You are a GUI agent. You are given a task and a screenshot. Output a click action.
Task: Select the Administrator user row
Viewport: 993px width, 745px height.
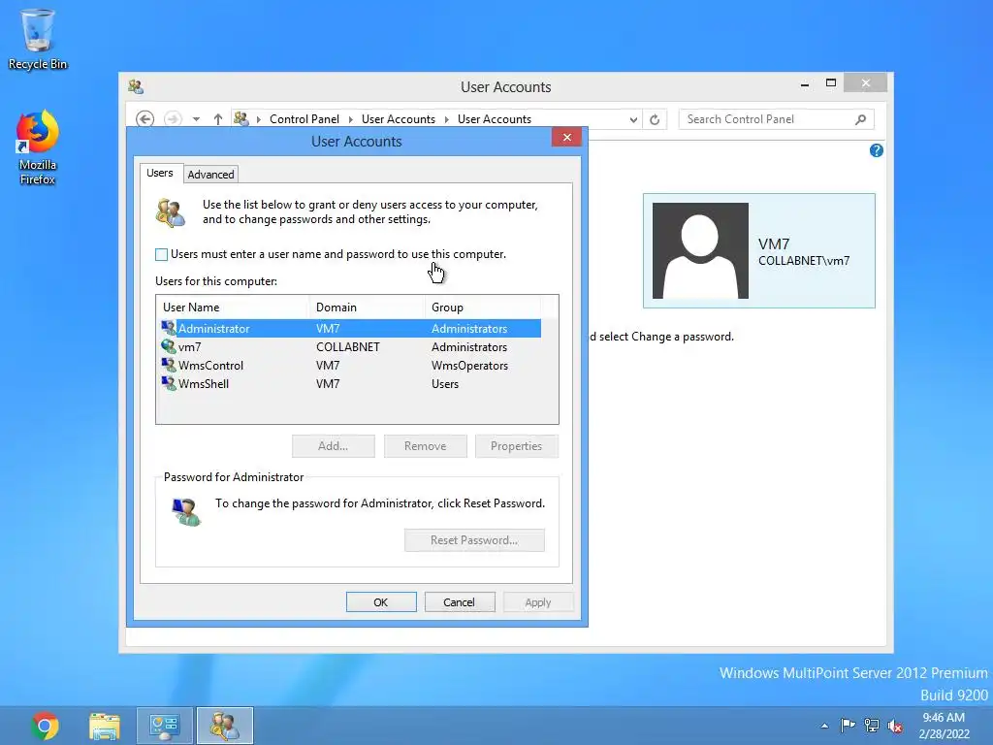pos(349,328)
